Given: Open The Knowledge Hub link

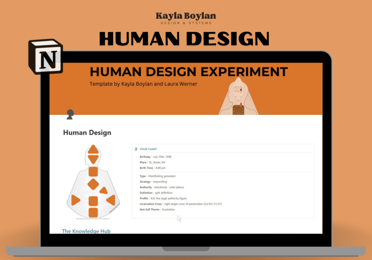Looking at the screenshot, I should [86, 231].
